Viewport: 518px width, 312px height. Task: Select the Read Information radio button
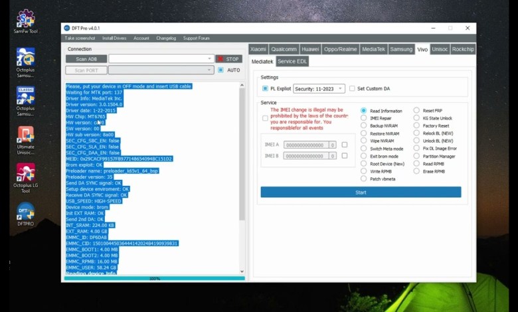point(364,111)
